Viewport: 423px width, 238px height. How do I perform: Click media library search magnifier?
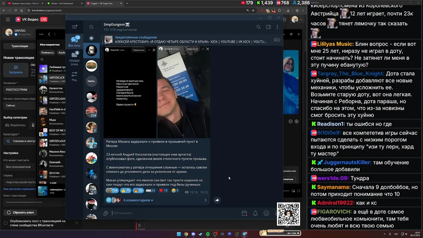point(42,60)
